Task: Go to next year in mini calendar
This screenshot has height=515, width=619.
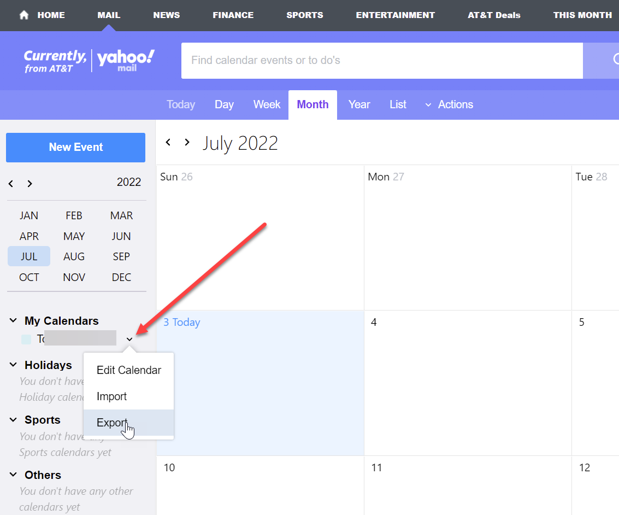Action: tap(30, 184)
